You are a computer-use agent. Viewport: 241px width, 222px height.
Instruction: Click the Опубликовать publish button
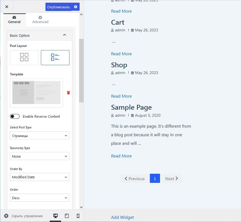pyautogui.click(x=58, y=7)
